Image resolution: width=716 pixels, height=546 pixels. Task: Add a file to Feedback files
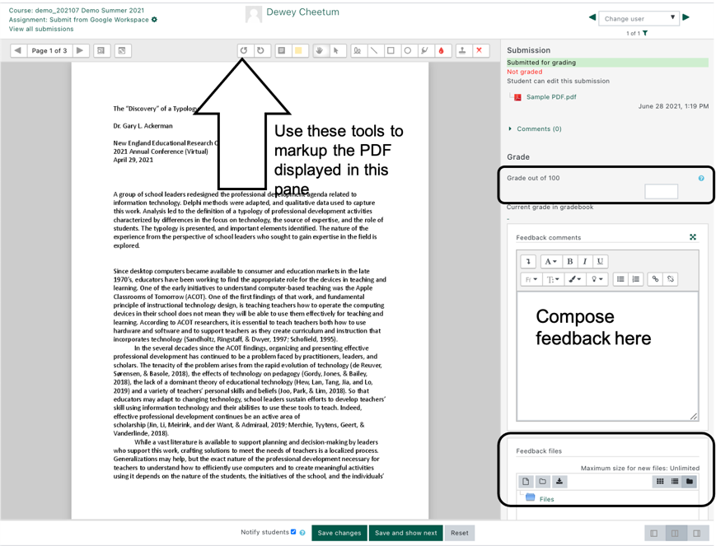pyautogui.click(x=526, y=482)
